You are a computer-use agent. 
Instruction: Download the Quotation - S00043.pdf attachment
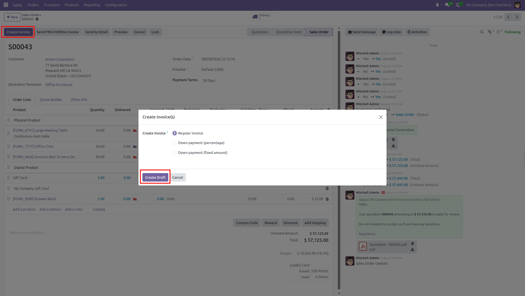[412, 249]
